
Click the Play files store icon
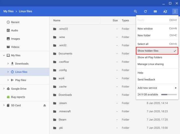click(12, 80)
